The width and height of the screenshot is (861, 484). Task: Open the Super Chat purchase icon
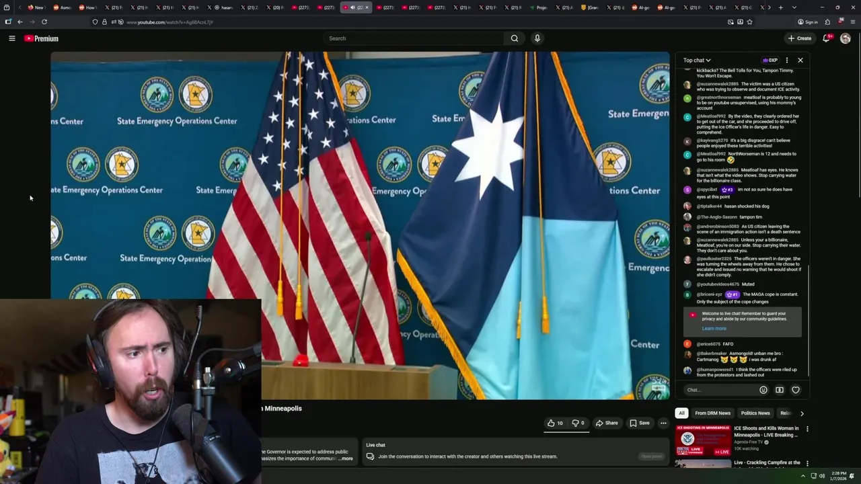click(780, 390)
